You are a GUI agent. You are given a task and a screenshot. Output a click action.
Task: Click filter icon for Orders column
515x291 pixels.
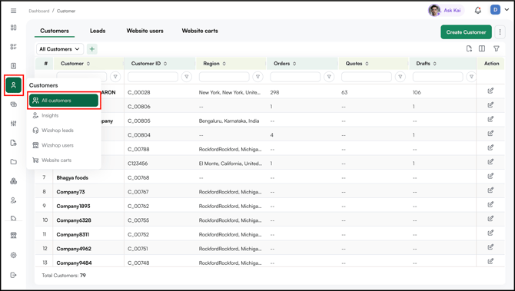coord(329,77)
